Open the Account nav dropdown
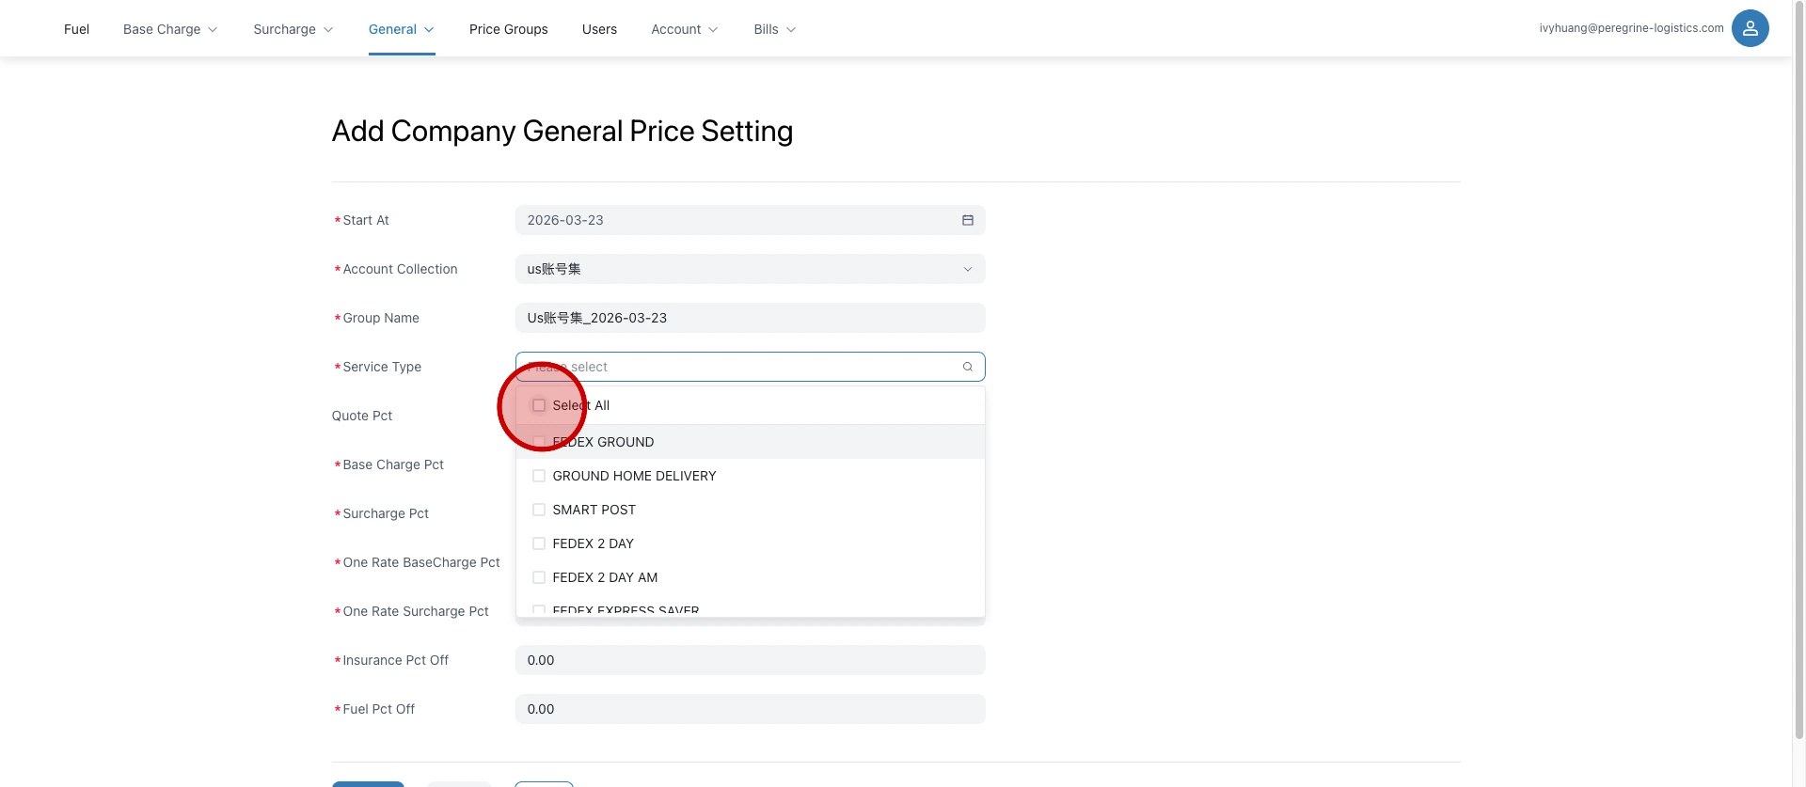 [684, 29]
